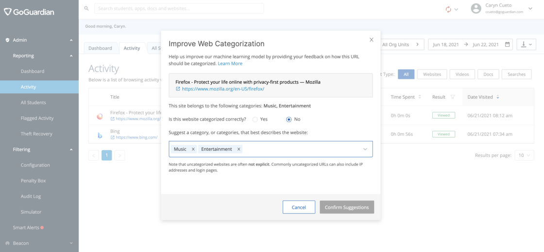Click the Firefox favicon in activity table

(100, 116)
